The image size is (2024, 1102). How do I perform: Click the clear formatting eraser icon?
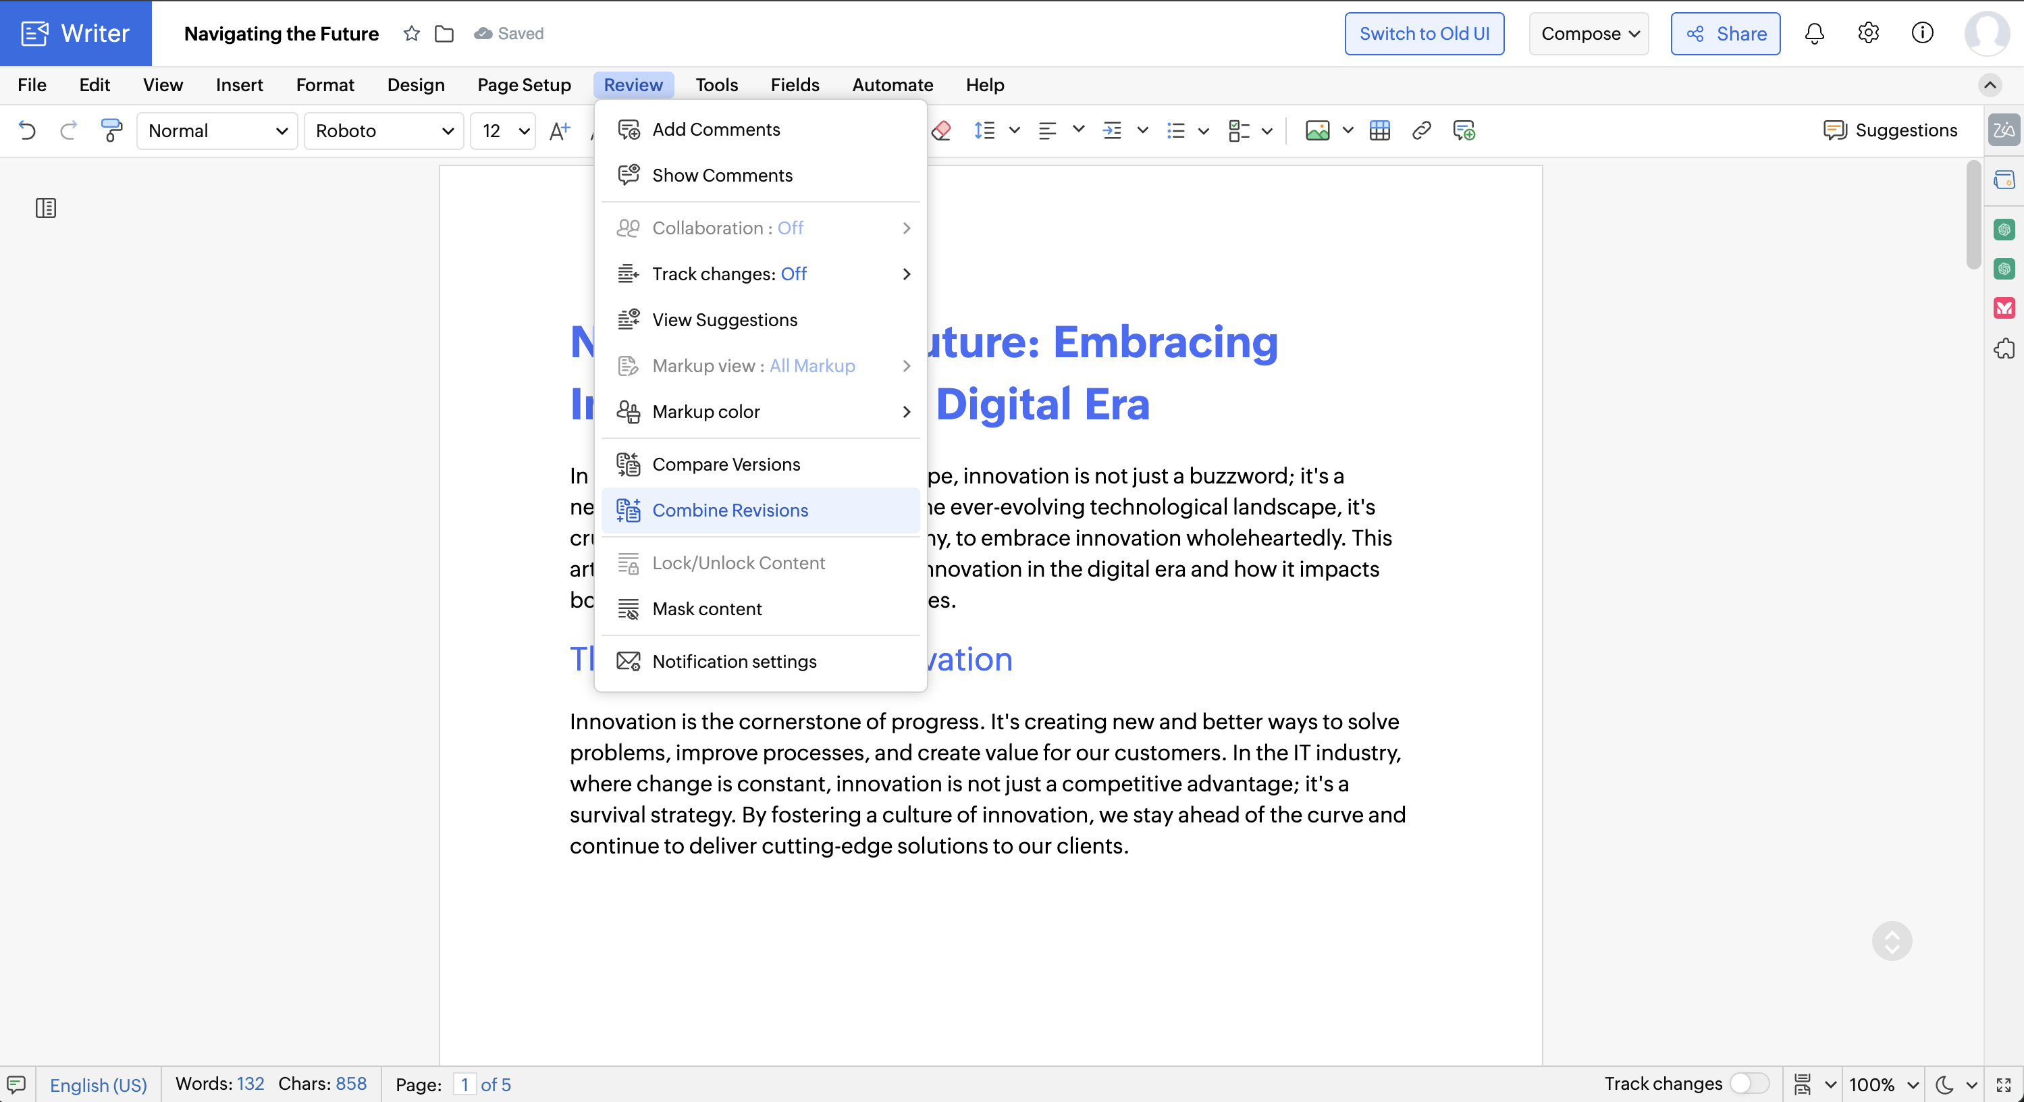coord(940,130)
